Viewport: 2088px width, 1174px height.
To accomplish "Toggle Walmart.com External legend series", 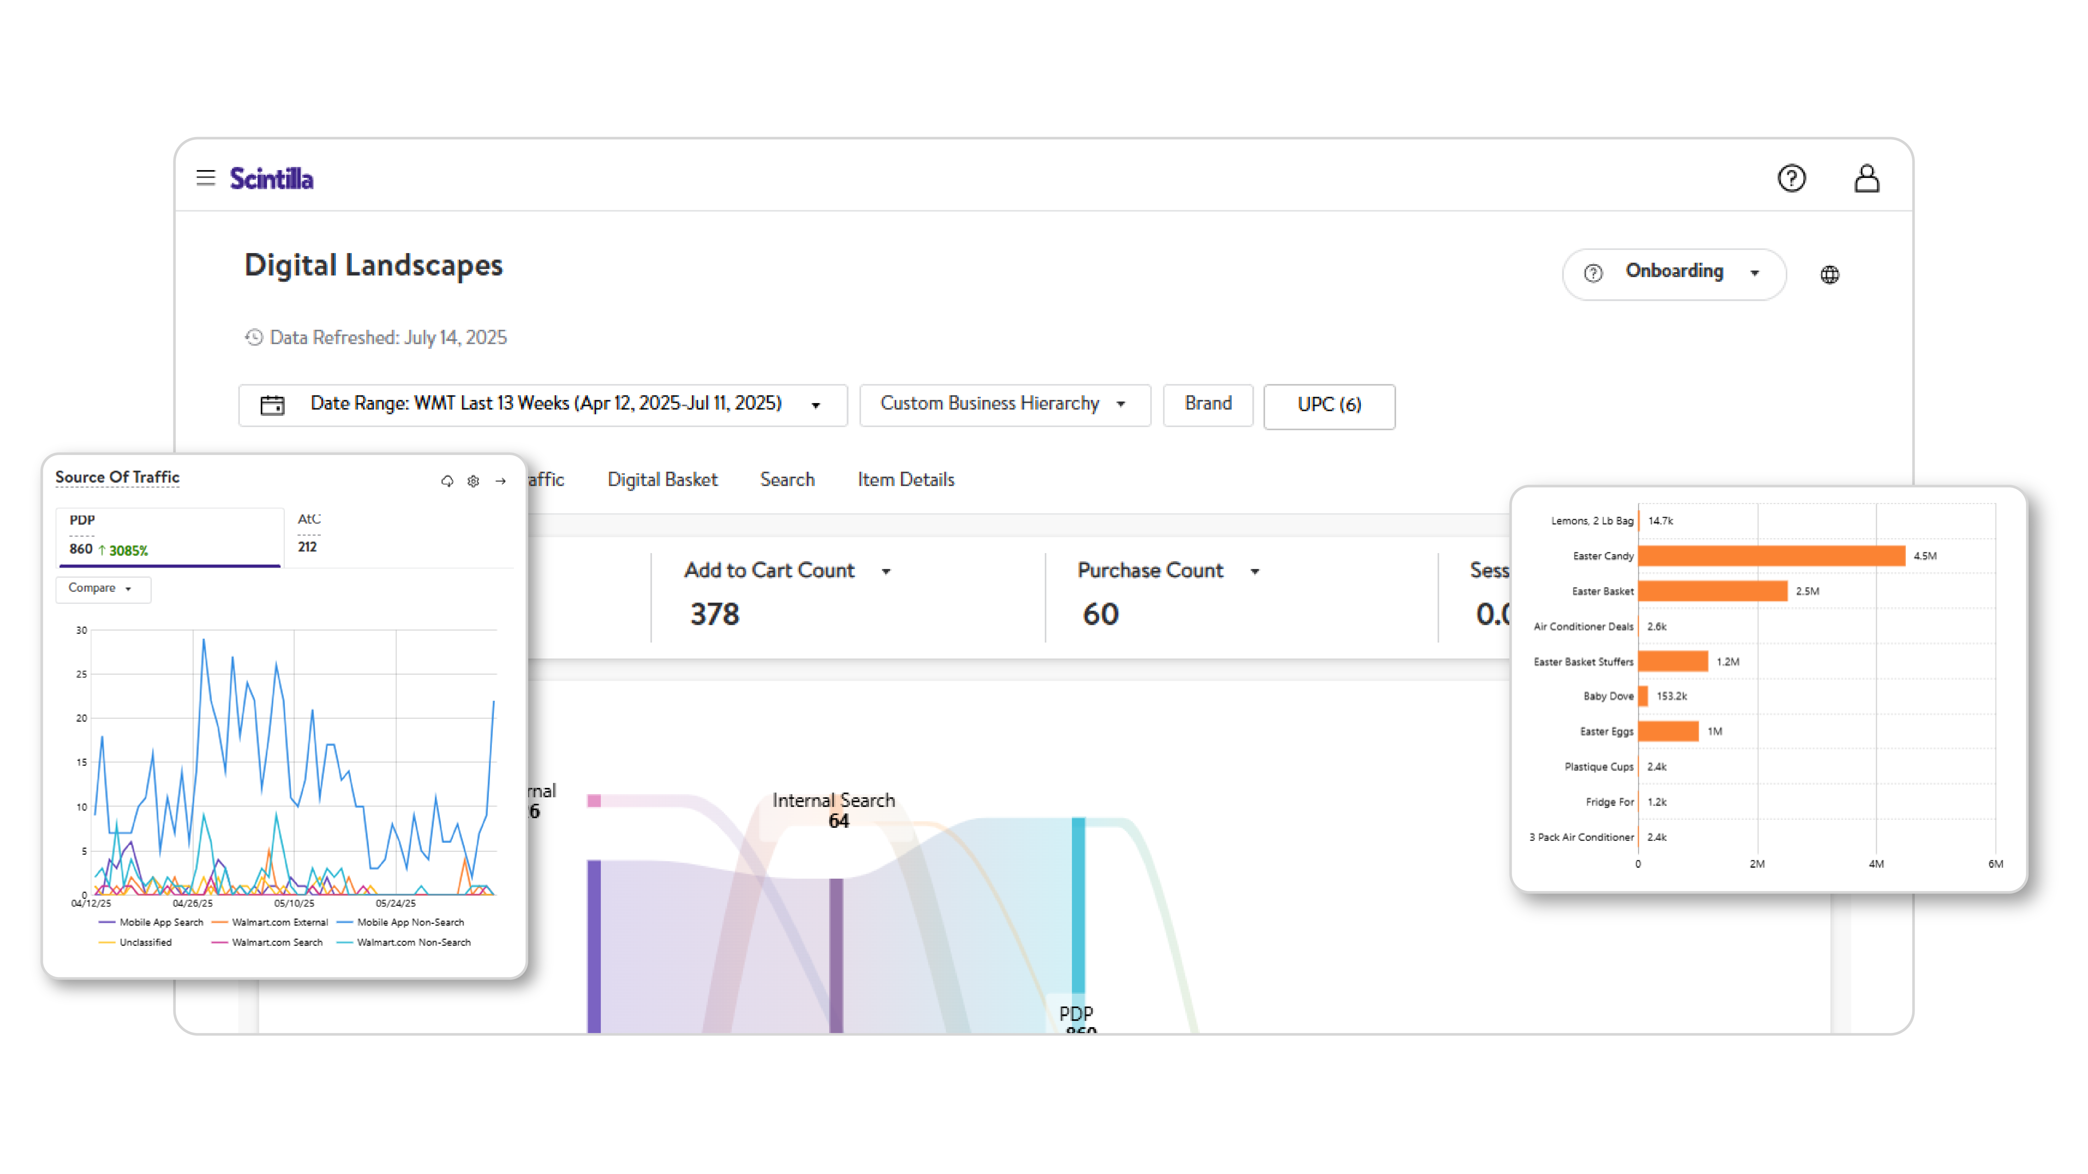I will (x=270, y=922).
